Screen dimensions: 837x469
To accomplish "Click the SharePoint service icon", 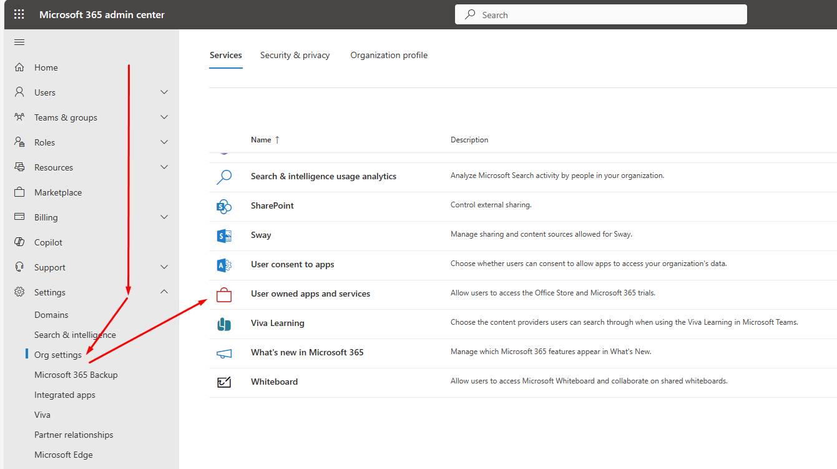I will coord(224,206).
